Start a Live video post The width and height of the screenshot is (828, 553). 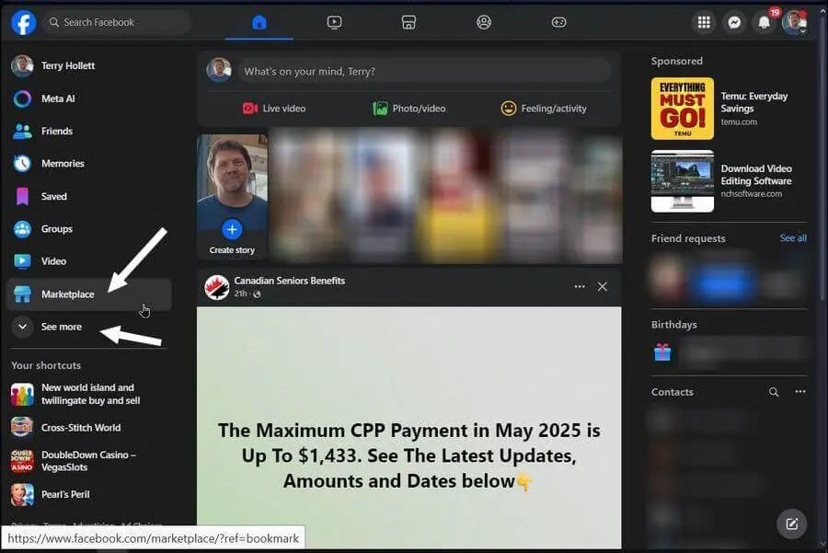[x=274, y=109]
